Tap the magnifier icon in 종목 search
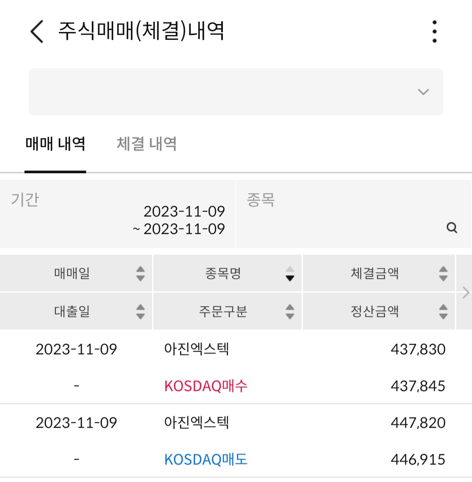 point(452,228)
